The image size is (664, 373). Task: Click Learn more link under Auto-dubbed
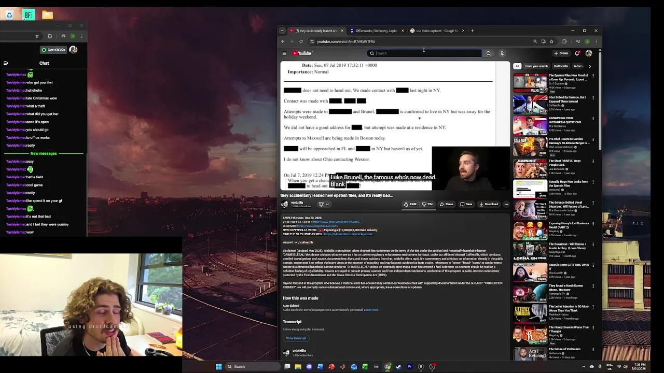click(x=371, y=310)
